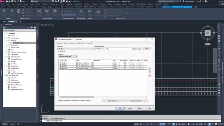This screenshot has height=126, width=224.
Task: Expand the Point Groups tree node
Action: tap(7, 38)
